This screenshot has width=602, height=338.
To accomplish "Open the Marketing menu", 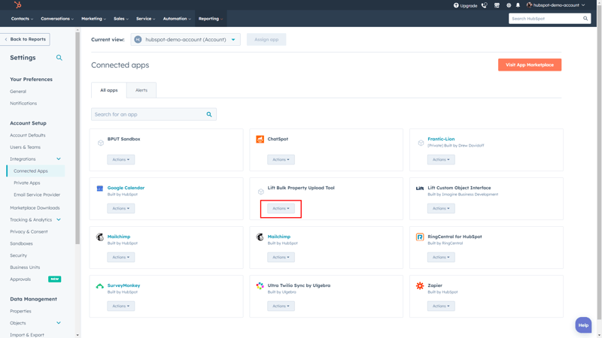I will pyautogui.click(x=93, y=18).
